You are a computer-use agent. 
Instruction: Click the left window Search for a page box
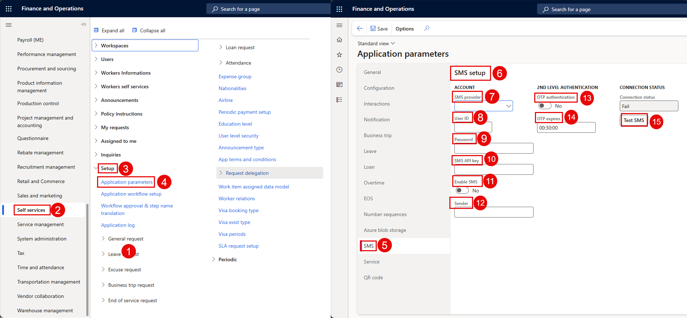coord(268,9)
